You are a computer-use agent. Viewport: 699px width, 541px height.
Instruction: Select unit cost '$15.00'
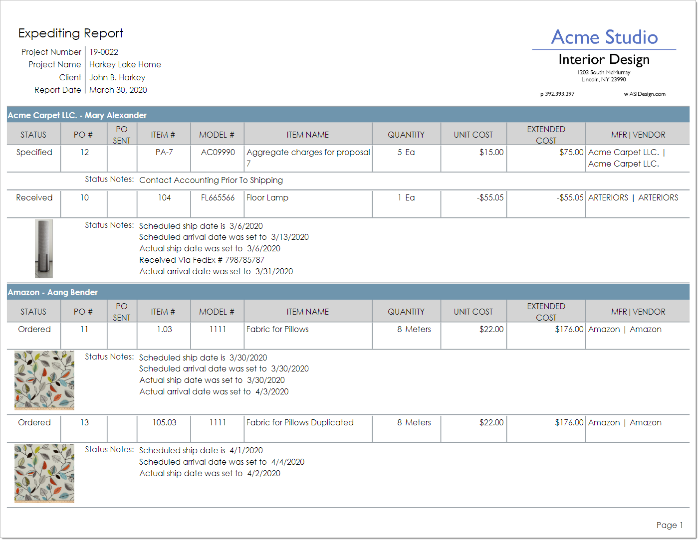coord(491,153)
